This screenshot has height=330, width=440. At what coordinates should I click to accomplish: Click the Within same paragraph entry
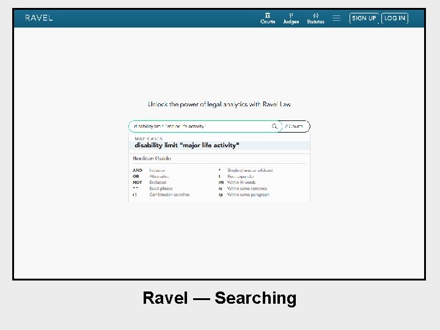coord(244,194)
